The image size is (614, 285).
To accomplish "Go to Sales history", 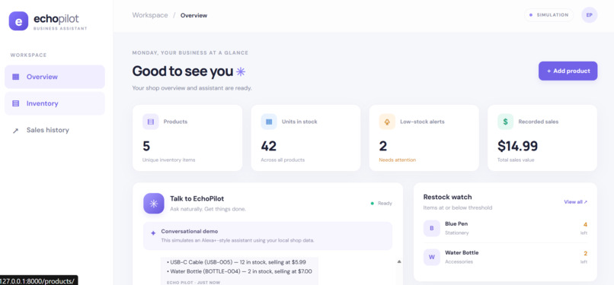I will 54,130.
